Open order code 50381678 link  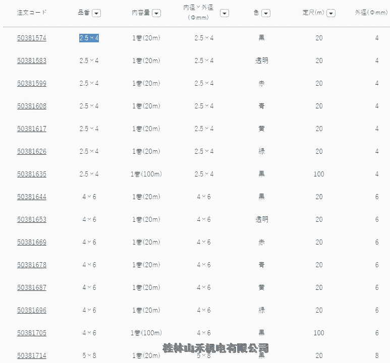click(32, 265)
